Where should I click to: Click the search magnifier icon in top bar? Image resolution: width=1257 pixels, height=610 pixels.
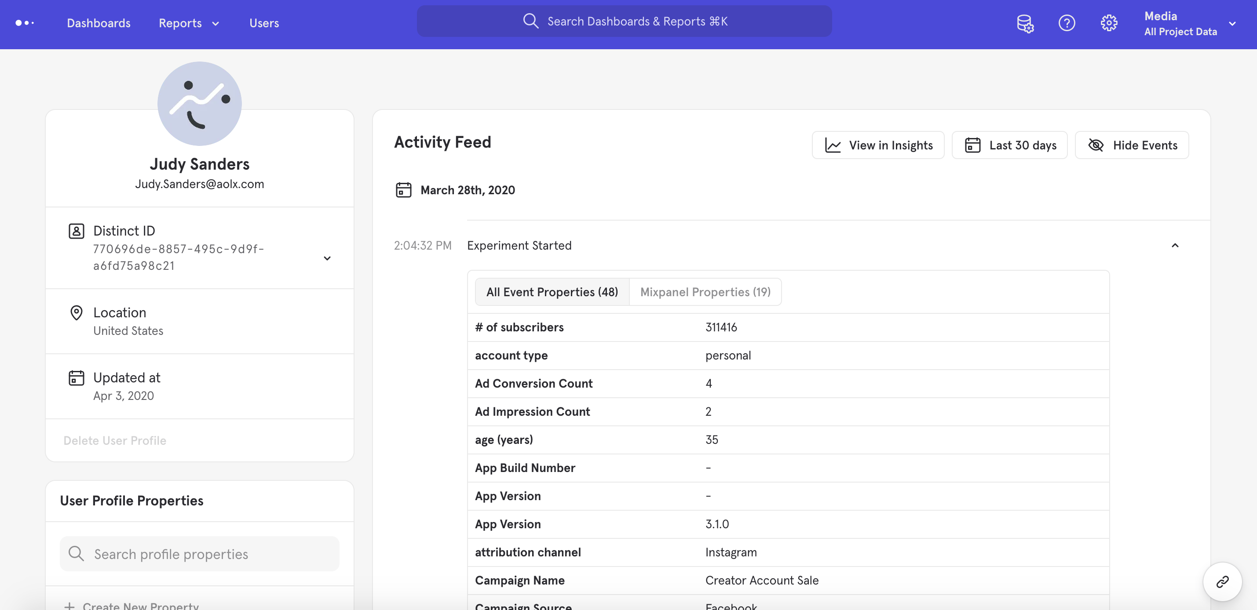pyautogui.click(x=530, y=22)
